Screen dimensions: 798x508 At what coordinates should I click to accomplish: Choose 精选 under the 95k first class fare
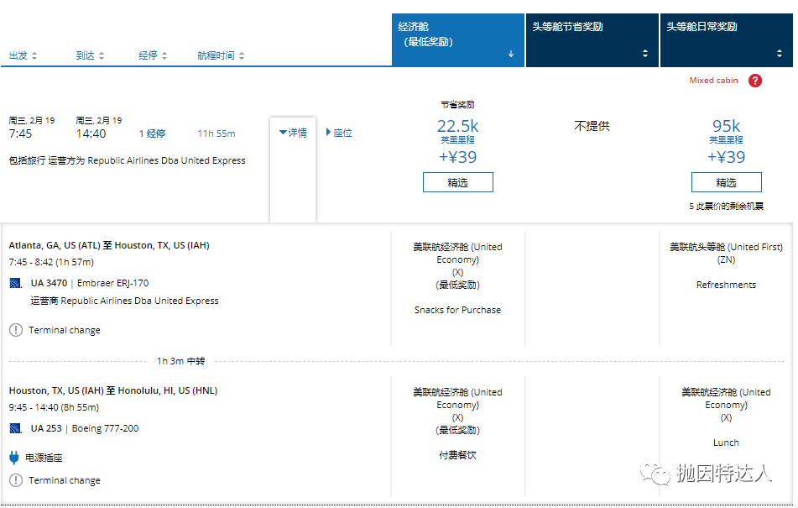(726, 182)
